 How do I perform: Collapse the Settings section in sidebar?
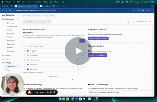(x=18, y=63)
